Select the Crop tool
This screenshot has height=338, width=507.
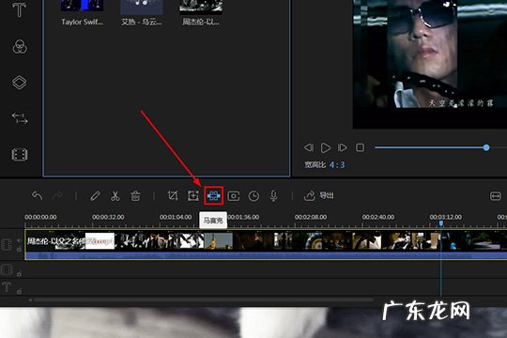tap(173, 195)
